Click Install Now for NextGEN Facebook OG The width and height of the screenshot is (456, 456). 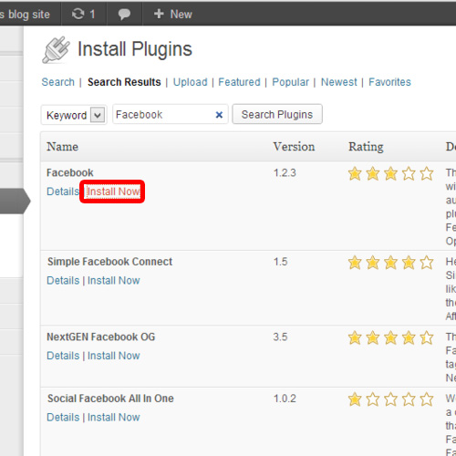coord(114,356)
